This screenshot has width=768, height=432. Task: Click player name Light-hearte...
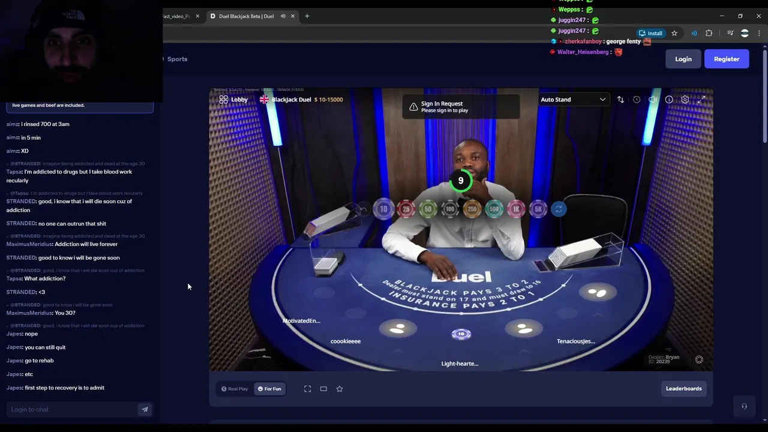pos(460,364)
